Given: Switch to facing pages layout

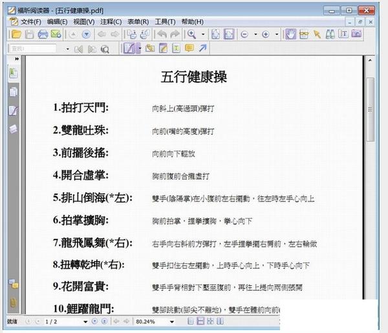Looking at the screenshot, I should point(210,321).
